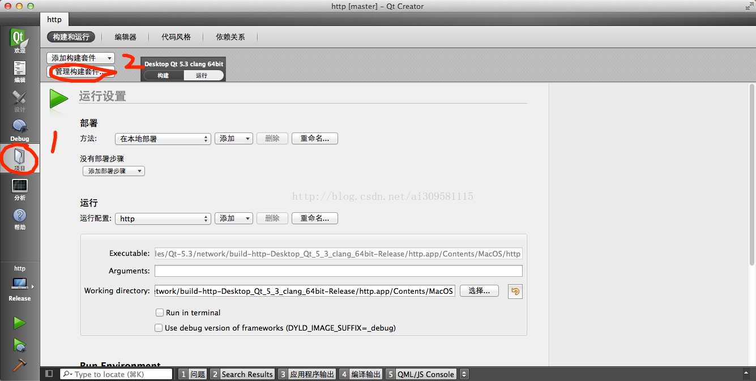Click the Executable path field
The image size is (756, 381).
[x=339, y=254]
